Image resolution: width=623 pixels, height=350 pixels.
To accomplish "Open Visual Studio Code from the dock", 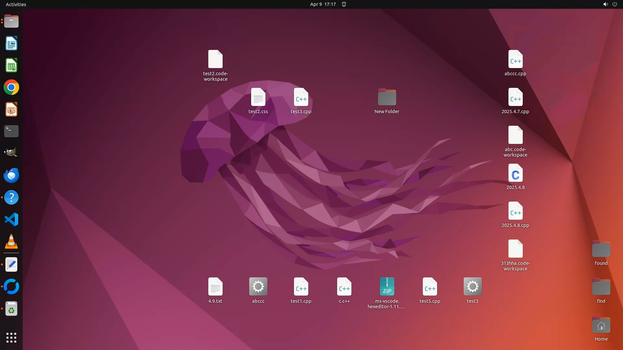I will tap(11, 220).
